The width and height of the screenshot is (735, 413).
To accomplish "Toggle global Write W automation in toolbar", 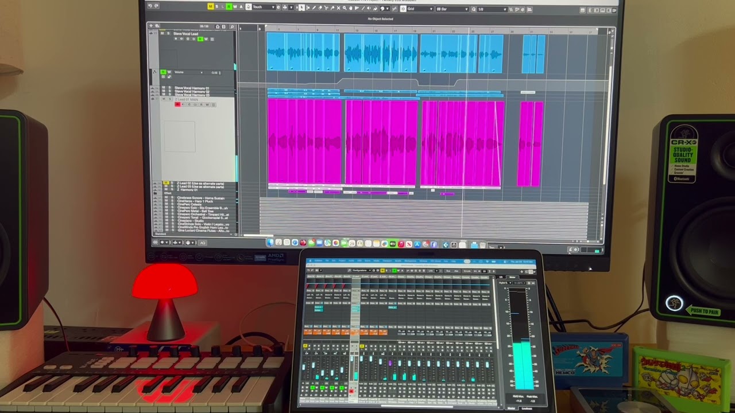I will [235, 6].
